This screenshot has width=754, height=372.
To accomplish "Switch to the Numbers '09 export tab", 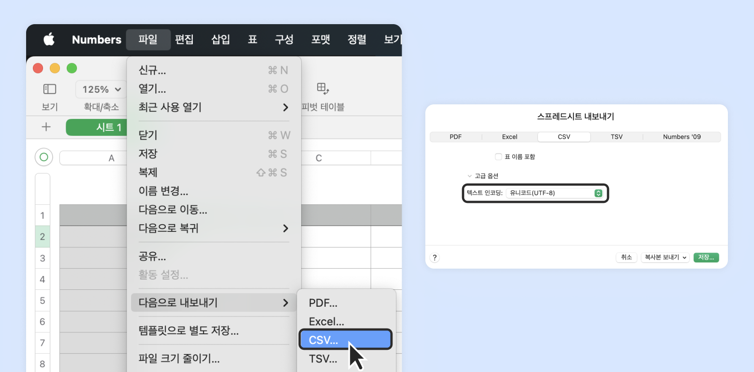I will click(x=682, y=137).
